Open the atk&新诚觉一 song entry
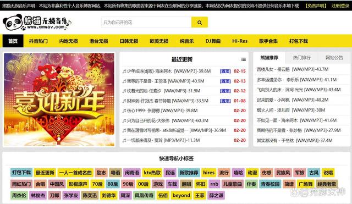The width and height of the screenshot is (352, 204). coord(176,130)
